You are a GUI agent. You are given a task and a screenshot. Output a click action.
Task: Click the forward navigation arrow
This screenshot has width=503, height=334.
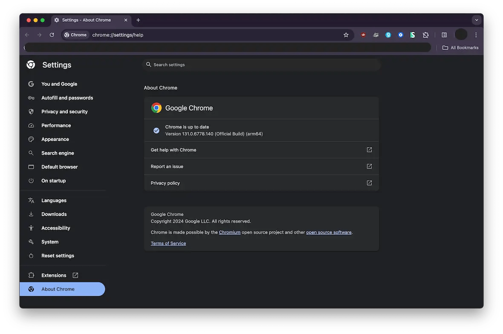(x=40, y=35)
